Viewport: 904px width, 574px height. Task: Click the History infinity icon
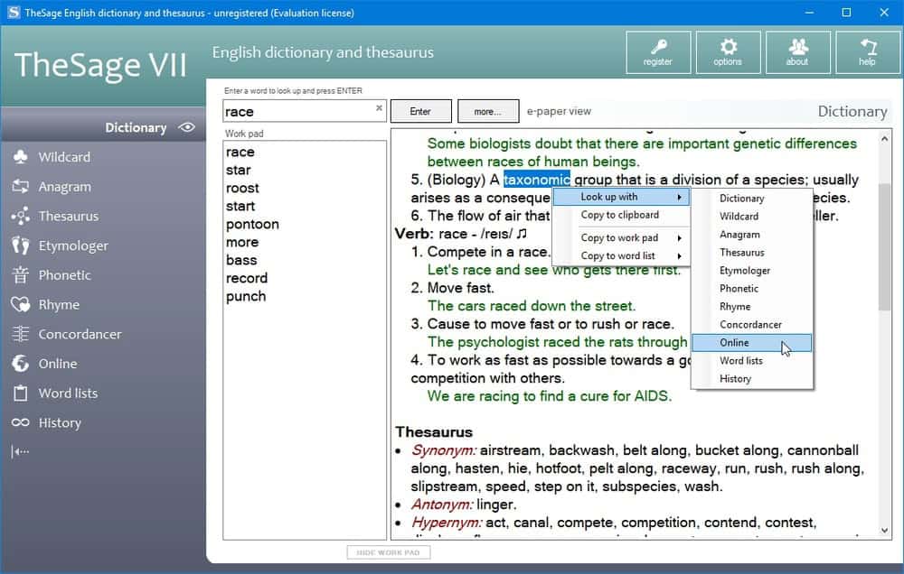tap(20, 422)
